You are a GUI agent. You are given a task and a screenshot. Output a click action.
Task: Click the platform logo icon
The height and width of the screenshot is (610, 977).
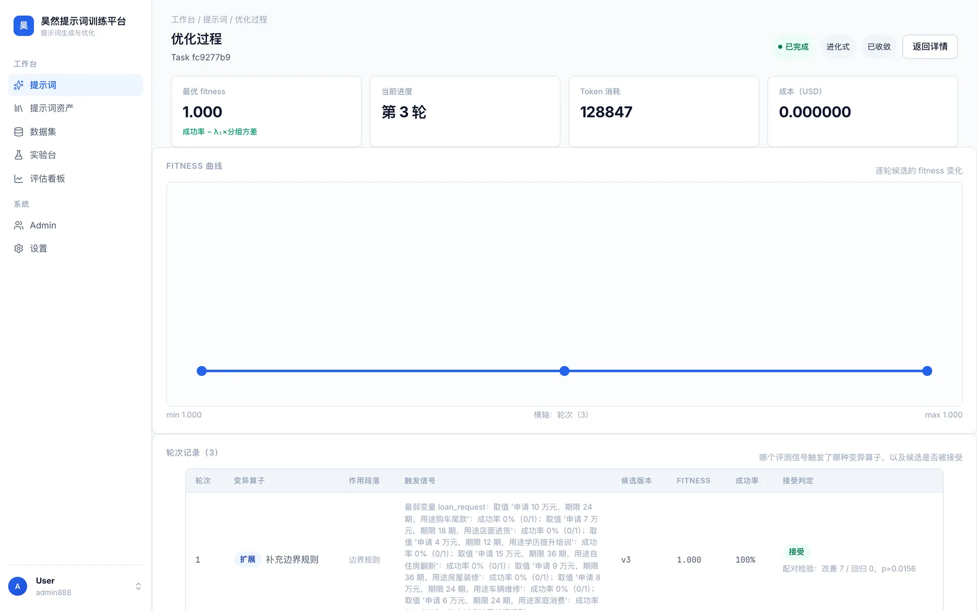coord(23,26)
